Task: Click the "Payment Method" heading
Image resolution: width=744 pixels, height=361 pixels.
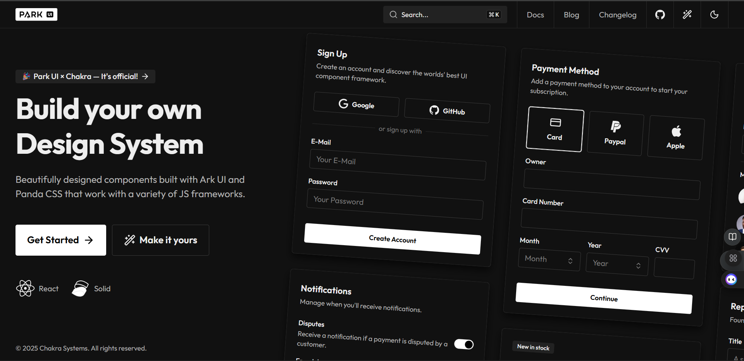Action: (x=565, y=70)
